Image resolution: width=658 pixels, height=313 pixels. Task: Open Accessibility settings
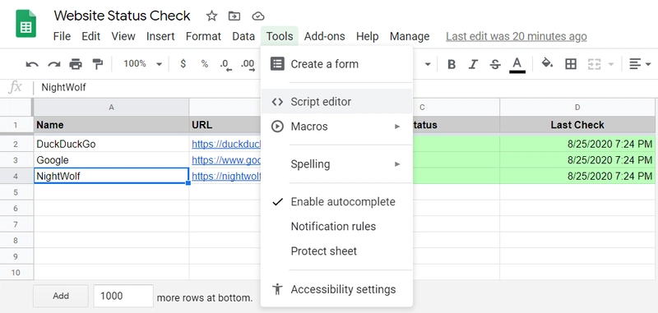336,289
